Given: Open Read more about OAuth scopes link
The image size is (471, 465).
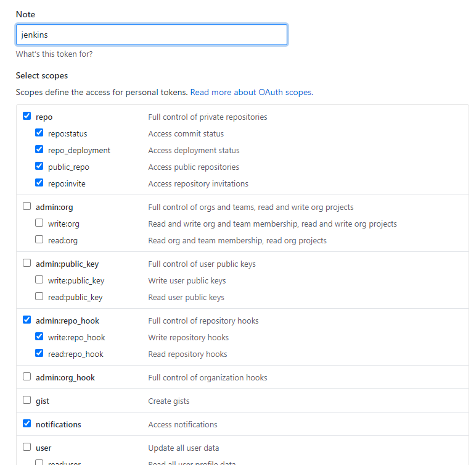Looking at the screenshot, I should click(x=251, y=92).
